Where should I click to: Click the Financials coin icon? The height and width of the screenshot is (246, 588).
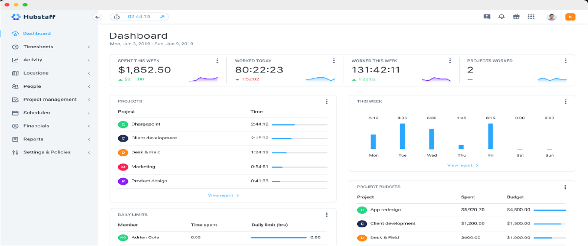15,126
